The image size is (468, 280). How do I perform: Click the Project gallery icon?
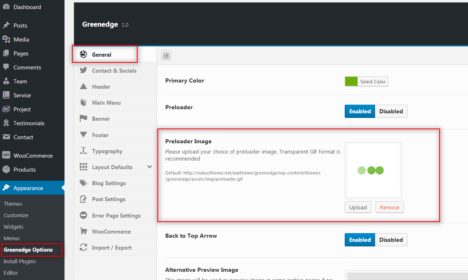point(6,109)
